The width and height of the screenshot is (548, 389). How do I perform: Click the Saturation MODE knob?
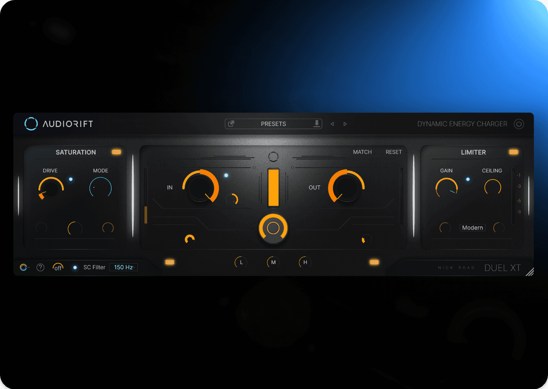click(x=101, y=187)
